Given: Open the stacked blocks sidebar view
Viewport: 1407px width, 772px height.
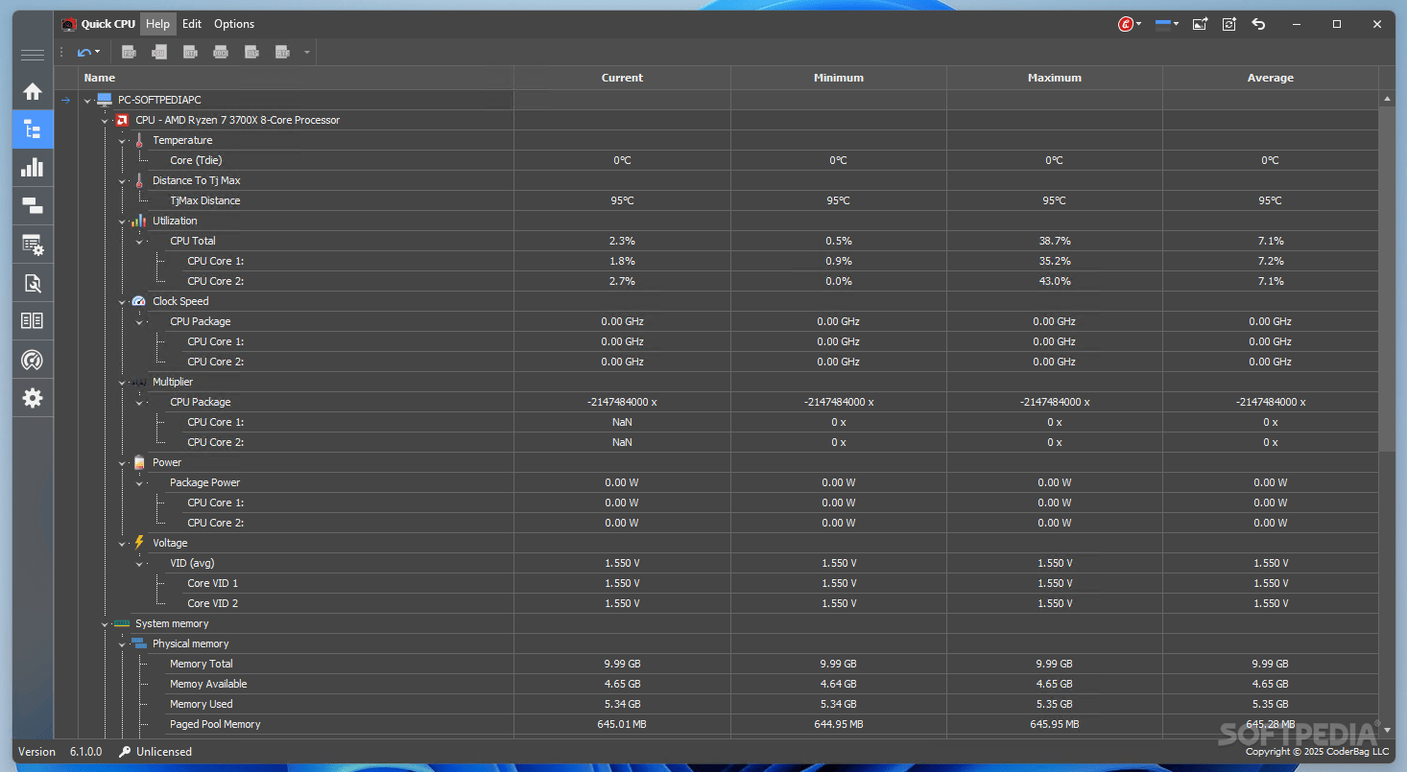Looking at the screenshot, I should [33, 206].
